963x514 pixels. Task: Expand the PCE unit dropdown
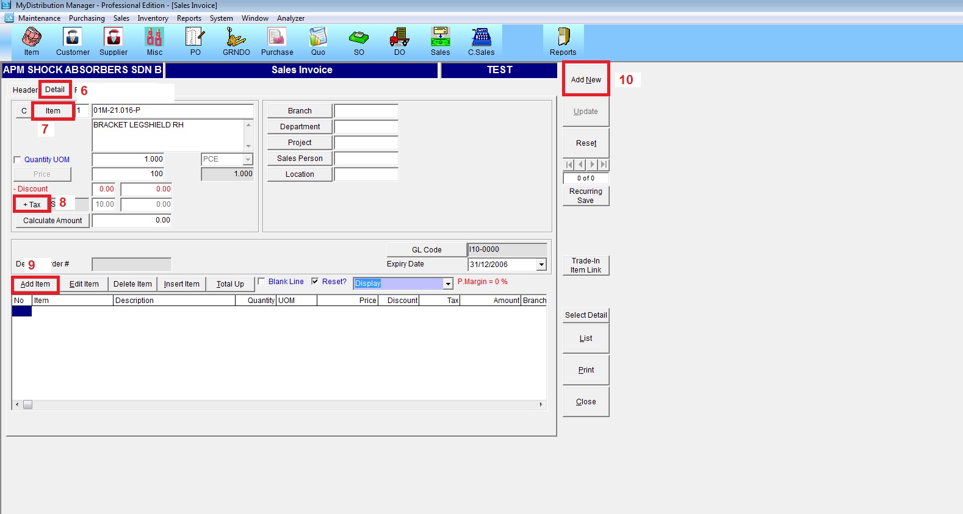point(248,160)
